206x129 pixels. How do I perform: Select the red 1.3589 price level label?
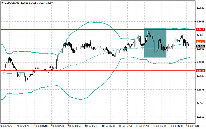[x=200, y=71]
